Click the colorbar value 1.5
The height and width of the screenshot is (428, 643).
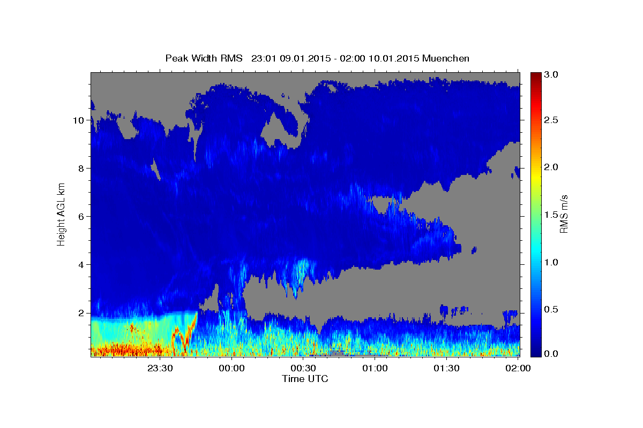pyautogui.click(x=551, y=215)
